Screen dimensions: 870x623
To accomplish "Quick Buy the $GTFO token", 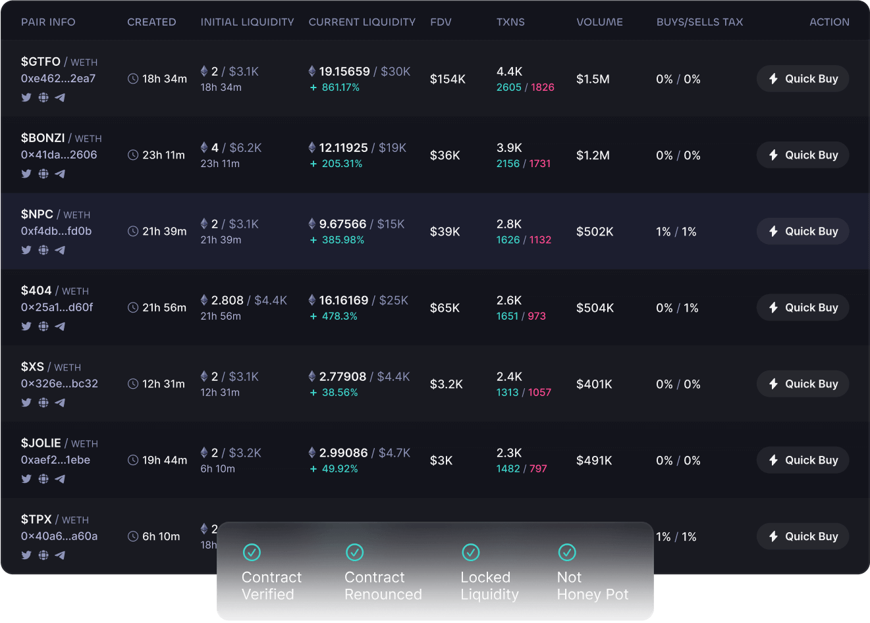I will (802, 79).
